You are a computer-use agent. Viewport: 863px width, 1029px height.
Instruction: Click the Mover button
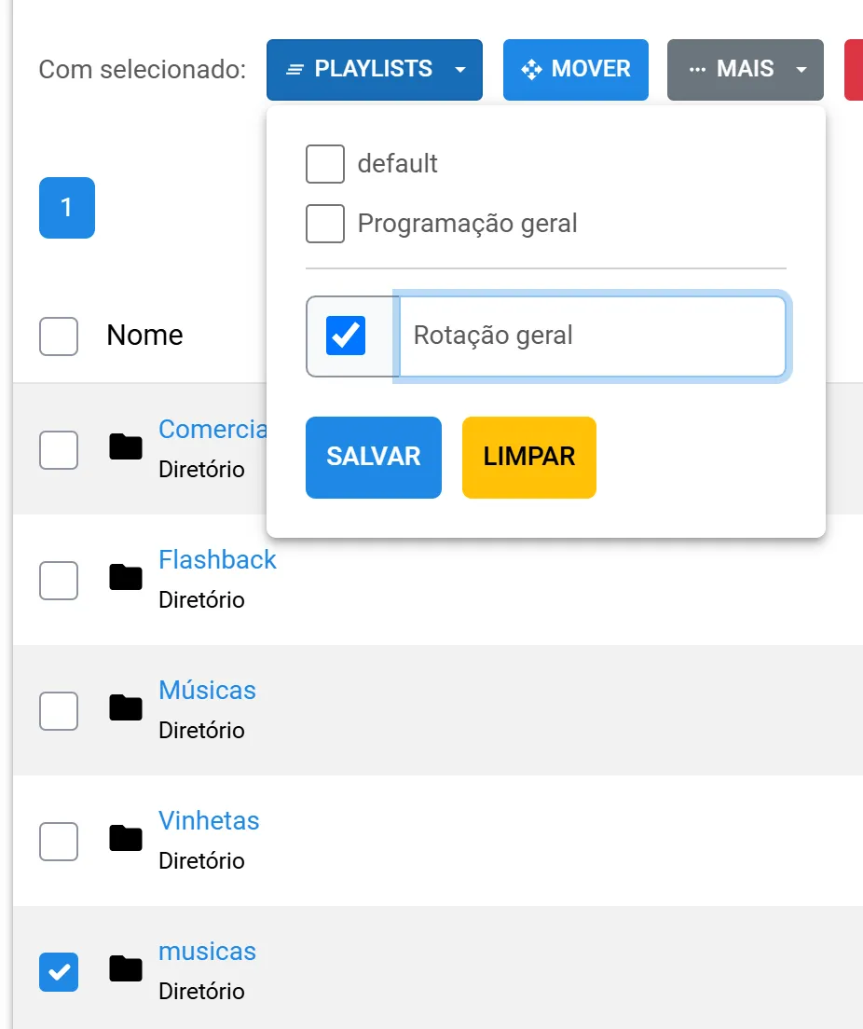(x=576, y=70)
